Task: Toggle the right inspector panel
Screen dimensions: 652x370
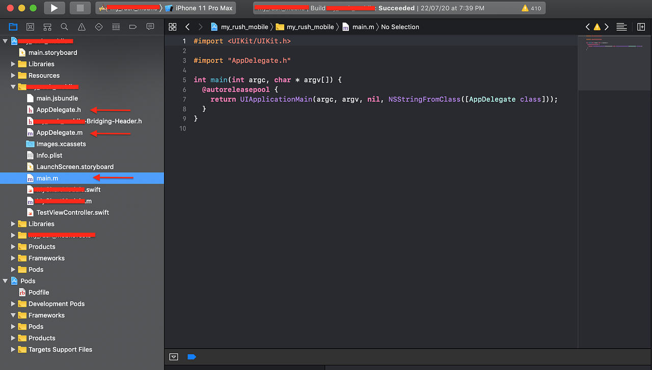Action: click(x=641, y=26)
